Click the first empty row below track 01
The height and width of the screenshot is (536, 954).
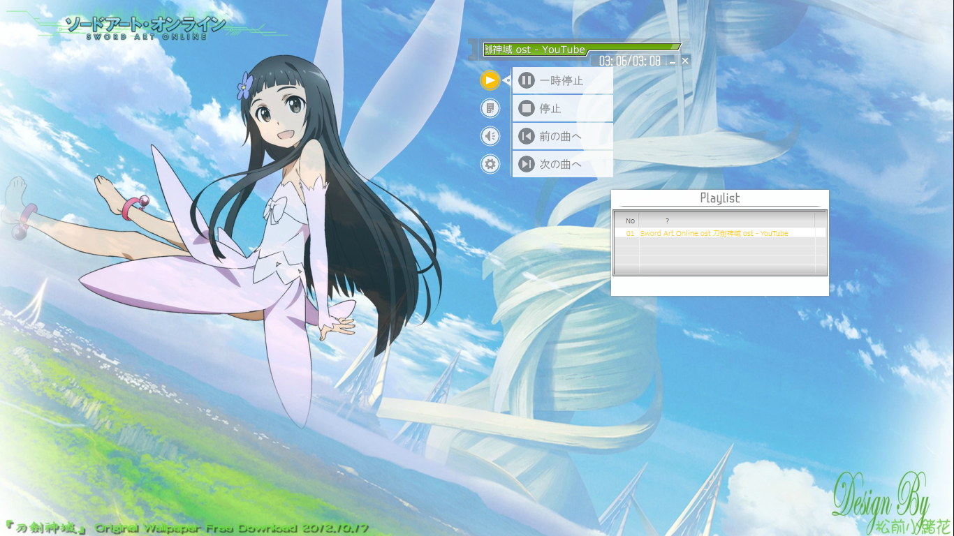click(719, 241)
